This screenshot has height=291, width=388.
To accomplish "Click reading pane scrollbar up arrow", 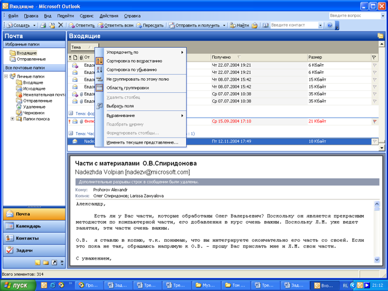I will (377, 204).
